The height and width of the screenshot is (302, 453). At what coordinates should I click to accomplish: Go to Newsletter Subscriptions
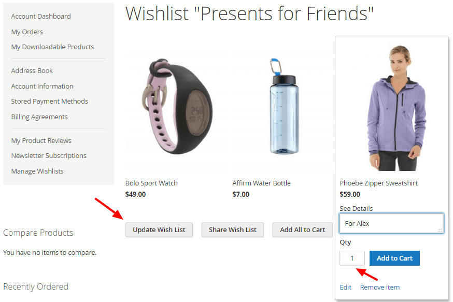point(49,155)
